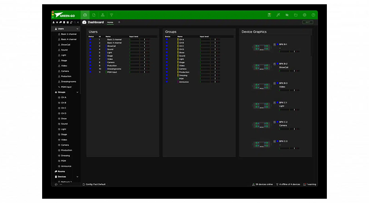Click the BPX B-1 device type icon
The image size is (369, 203).
[x=275, y=44]
